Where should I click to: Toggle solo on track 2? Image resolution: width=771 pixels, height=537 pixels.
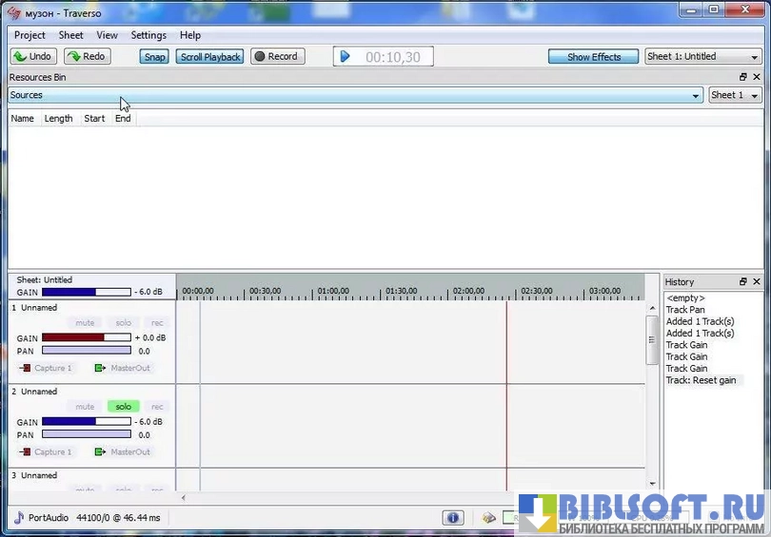(124, 406)
